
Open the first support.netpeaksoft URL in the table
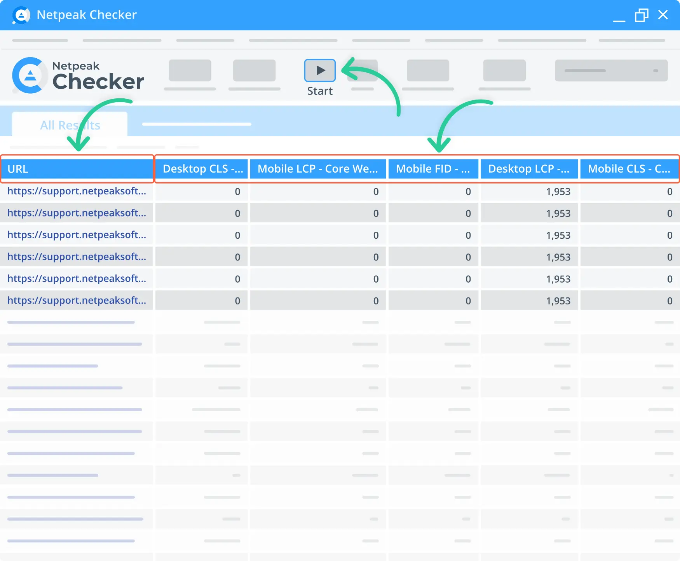77,191
